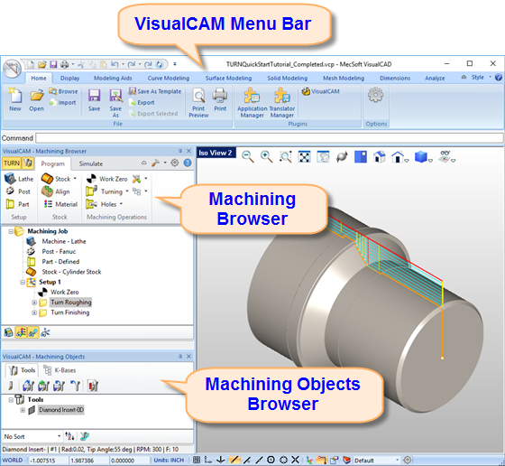Image resolution: width=505 pixels, height=466 pixels.
Task: Open the Turning operations dropdown arrow
Action: point(127,191)
